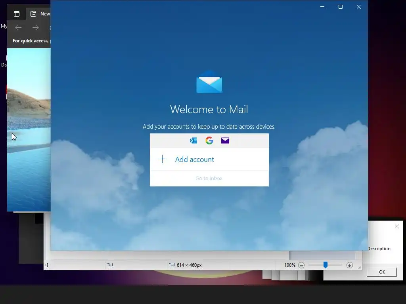Click the cursor position icon in status bar
Screen dimensions: 406x304
[x=48, y=265]
